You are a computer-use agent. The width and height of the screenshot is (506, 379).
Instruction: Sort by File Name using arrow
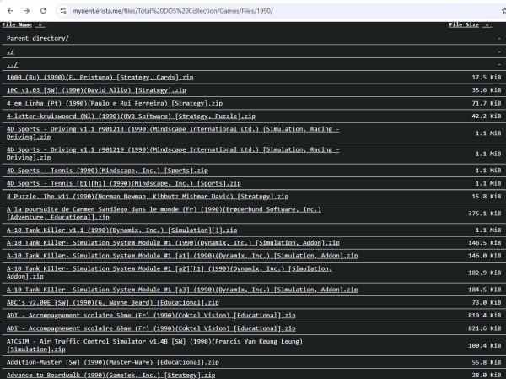40,24
